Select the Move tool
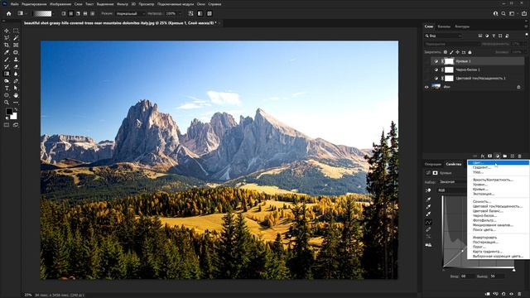Image resolution: width=530 pixels, height=298 pixels. [7, 31]
